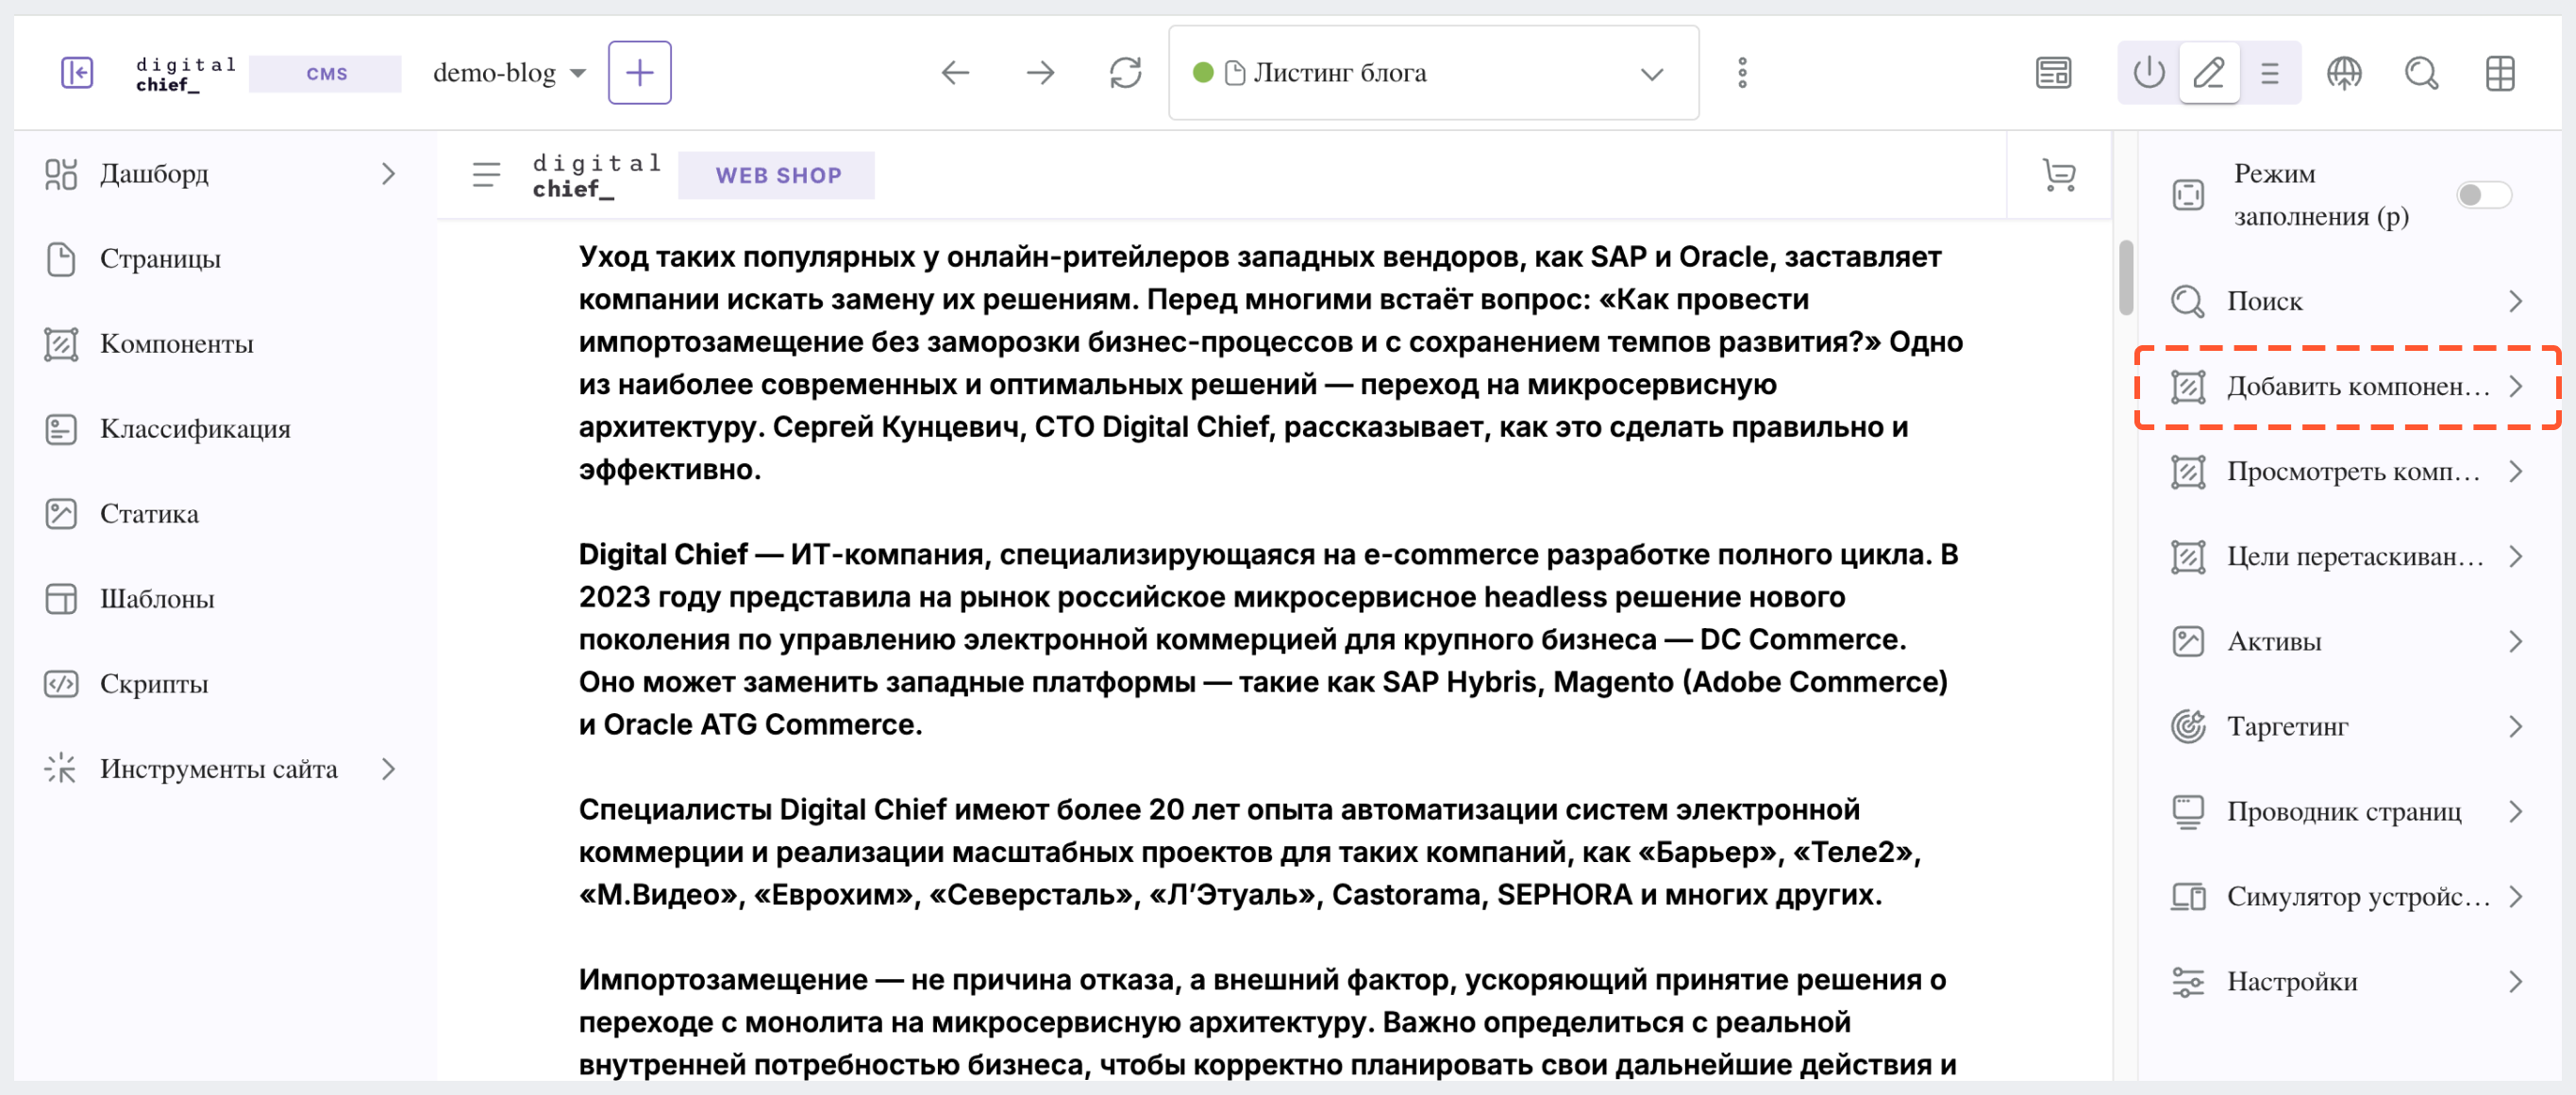Viewport: 2576px width, 1095px height.
Task: Click the WEB SHOP badge
Action: (x=777, y=174)
